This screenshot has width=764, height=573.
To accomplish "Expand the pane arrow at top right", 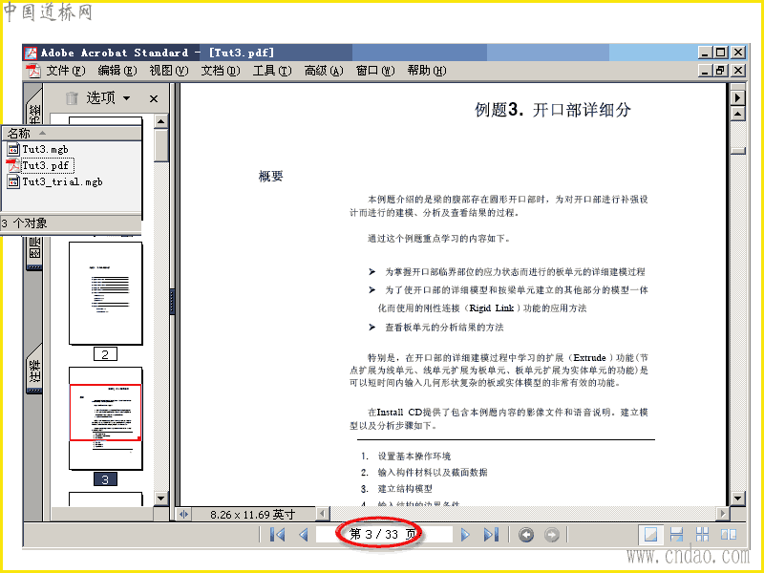I will pos(737,97).
